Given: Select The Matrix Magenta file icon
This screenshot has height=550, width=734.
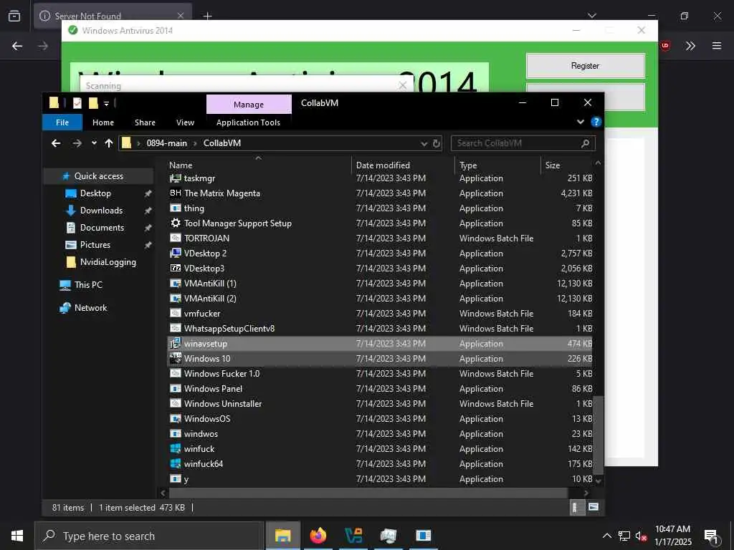Looking at the screenshot, I should pyautogui.click(x=175, y=193).
